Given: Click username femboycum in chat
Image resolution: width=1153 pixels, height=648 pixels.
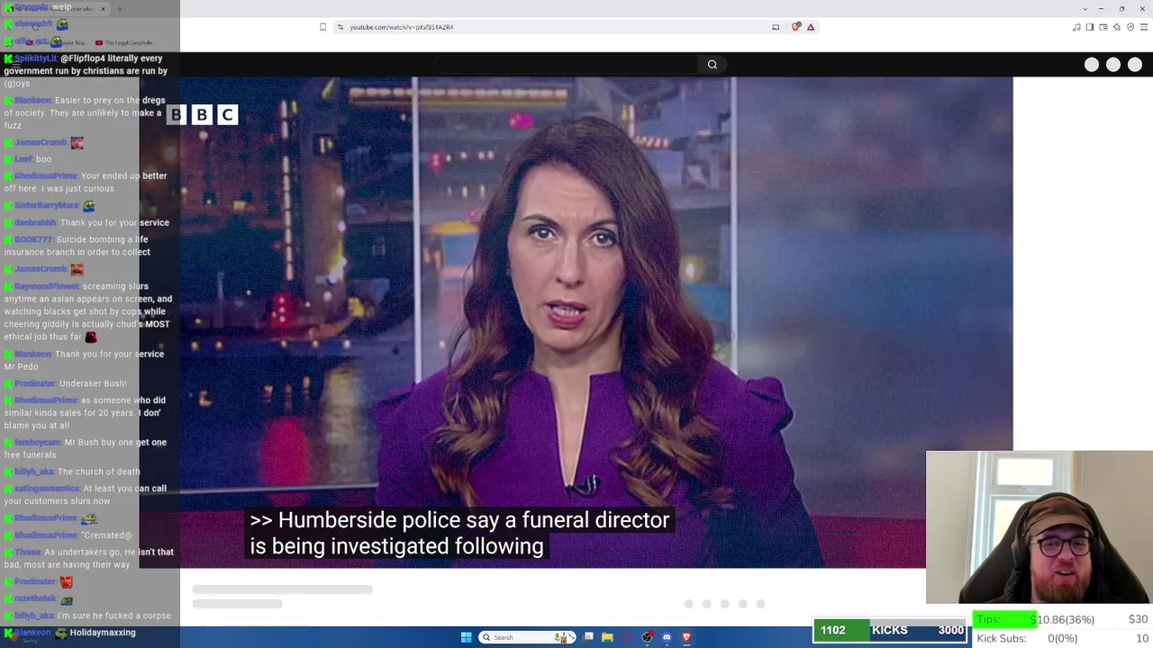Looking at the screenshot, I should [x=38, y=442].
